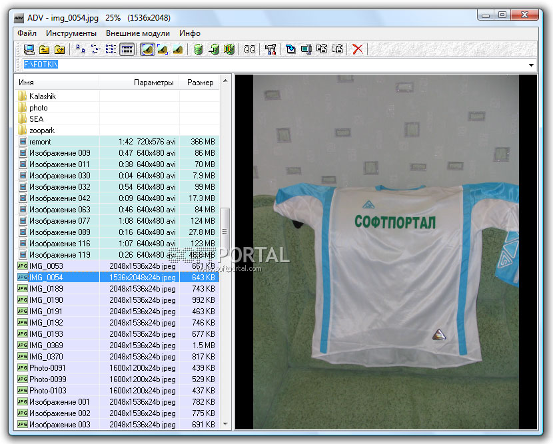The image size is (553, 444).
Task: Select the Изображение 030 avi file
Action: pos(117,176)
